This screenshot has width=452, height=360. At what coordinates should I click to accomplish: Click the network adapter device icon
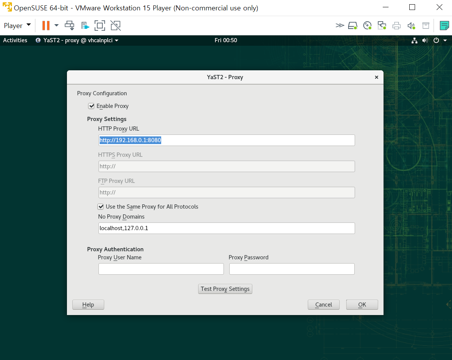tap(382, 26)
